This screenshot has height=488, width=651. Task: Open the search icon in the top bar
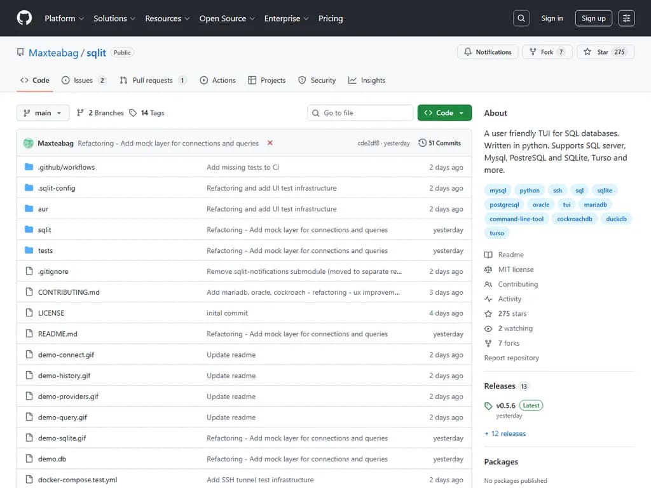[x=521, y=18]
